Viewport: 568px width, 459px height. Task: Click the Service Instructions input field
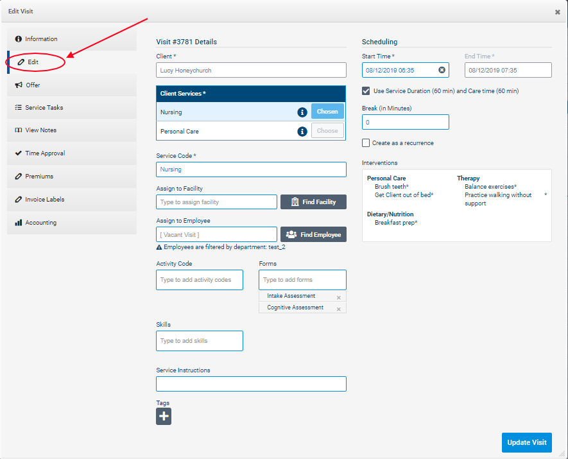[x=251, y=384]
